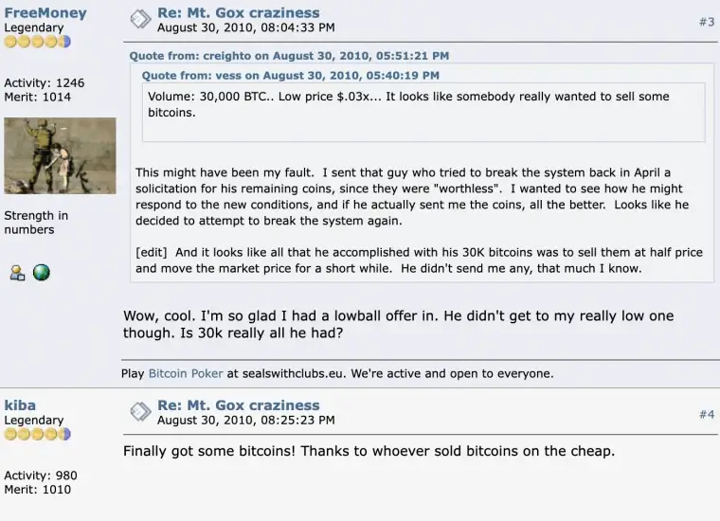
Task: Open FreeMoney's user profile link
Action: [x=45, y=13]
